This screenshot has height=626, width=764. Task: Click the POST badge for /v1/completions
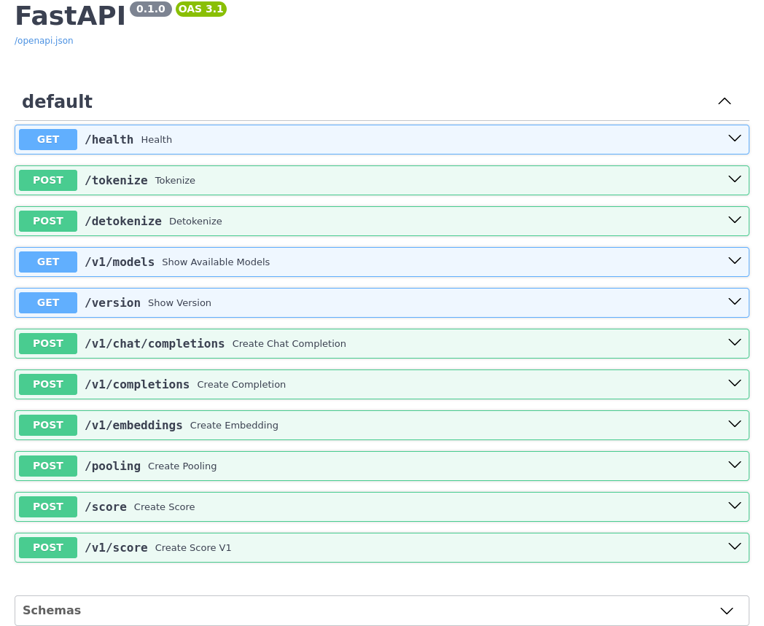48,384
